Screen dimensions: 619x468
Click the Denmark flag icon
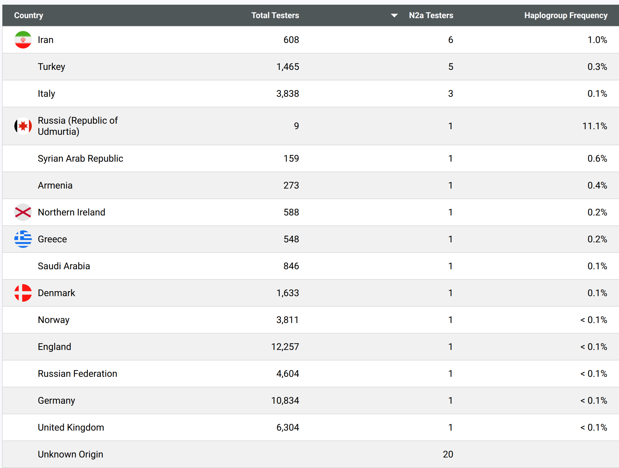pos(23,293)
